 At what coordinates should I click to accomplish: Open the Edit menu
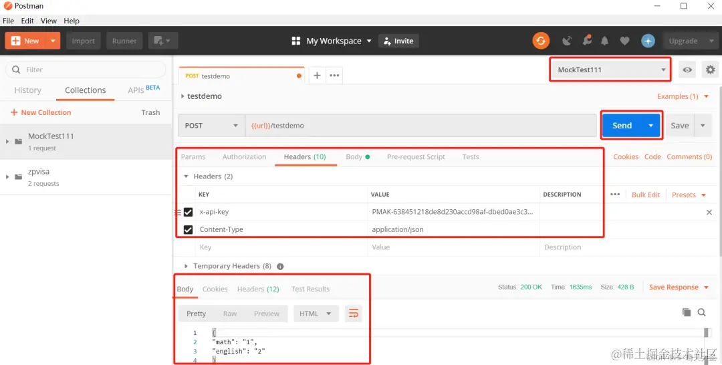[x=27, y=21]
